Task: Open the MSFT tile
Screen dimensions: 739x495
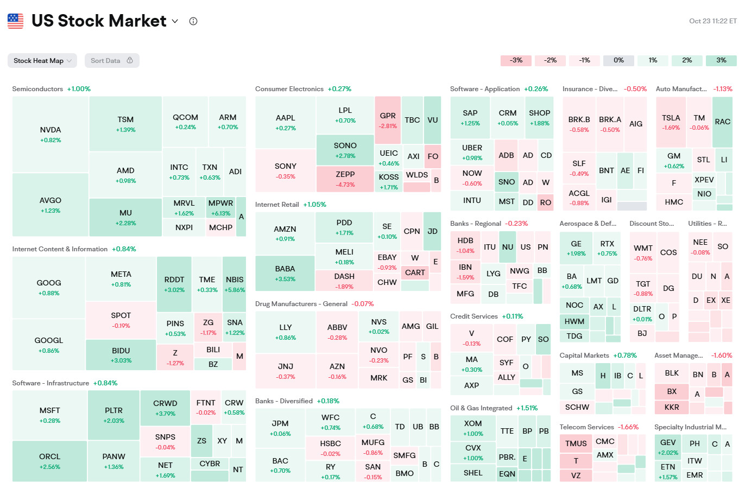Action: tap(50, 415)
